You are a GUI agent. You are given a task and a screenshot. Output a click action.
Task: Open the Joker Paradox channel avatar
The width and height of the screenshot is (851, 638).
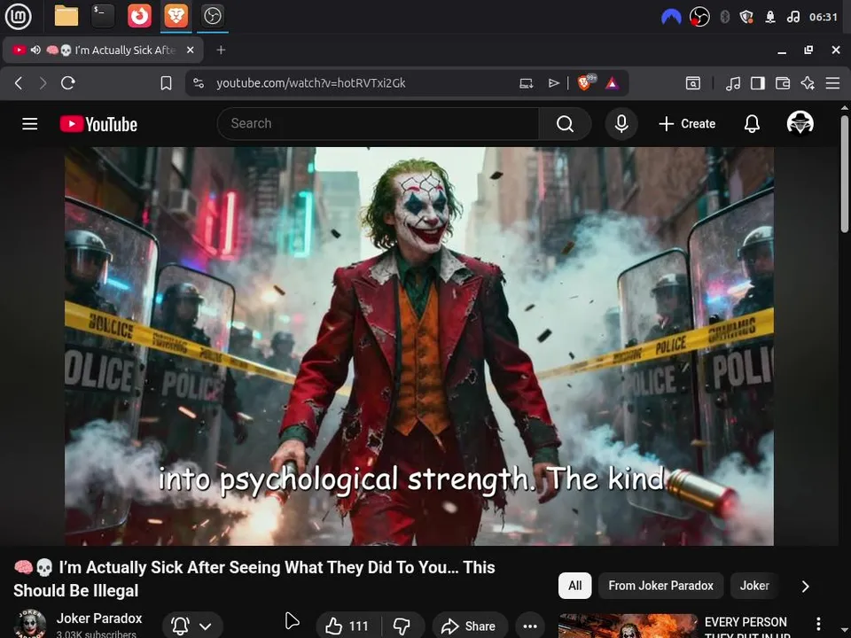click(29, 624)
